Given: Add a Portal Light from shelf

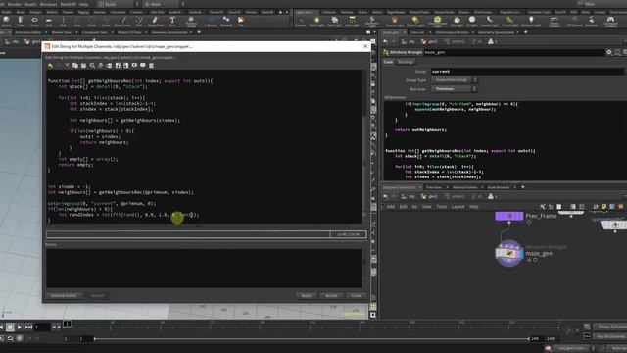Looking at the screenshot, I should (x=509, y=22).
